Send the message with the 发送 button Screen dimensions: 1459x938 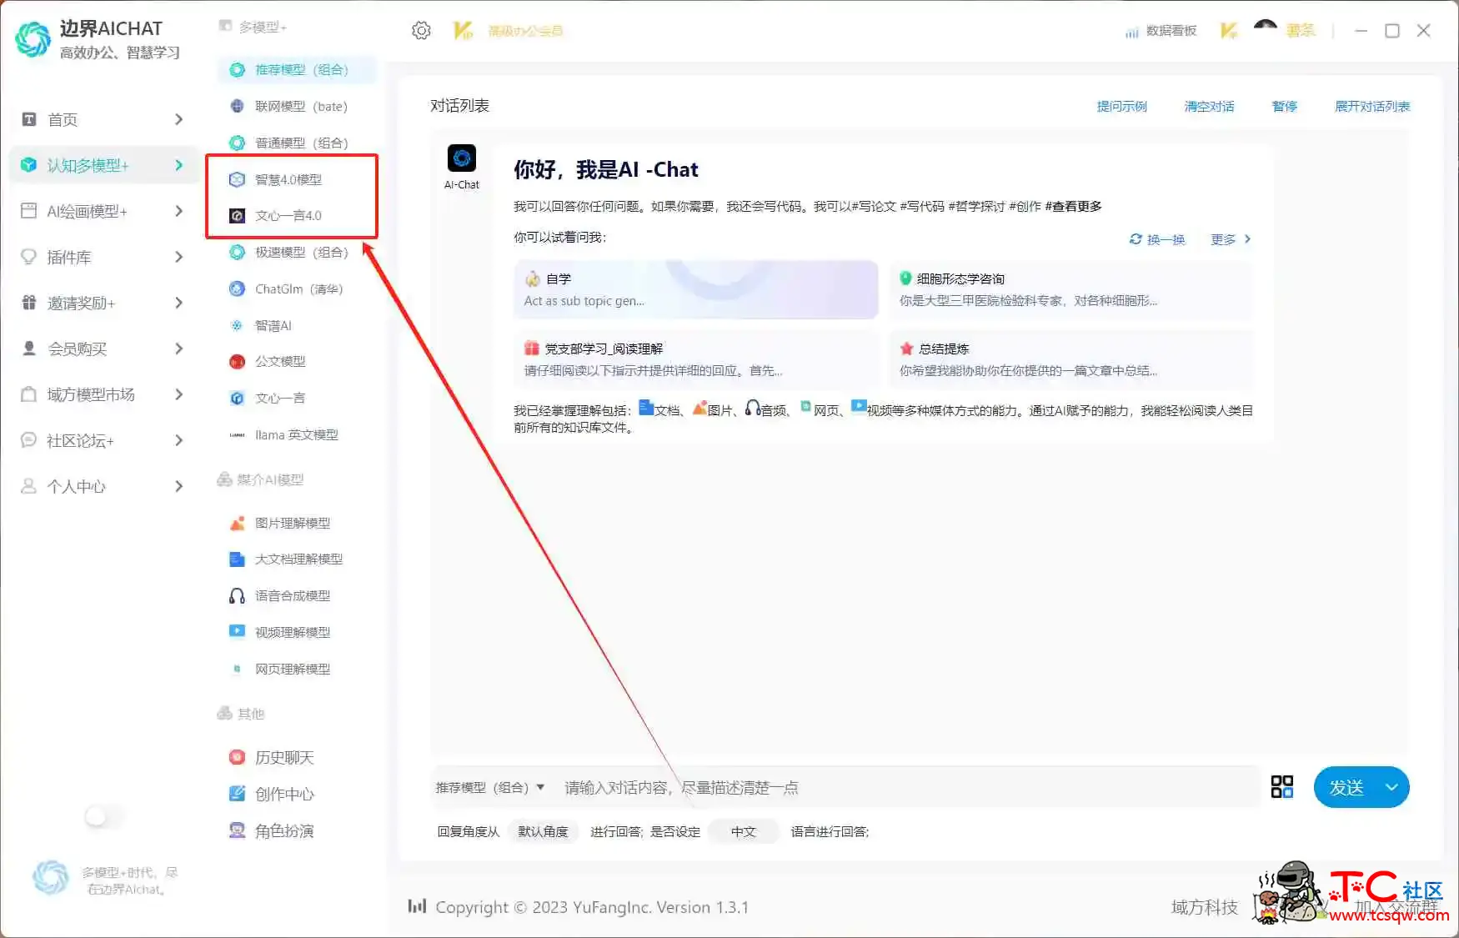click(x=1346, y=787)
